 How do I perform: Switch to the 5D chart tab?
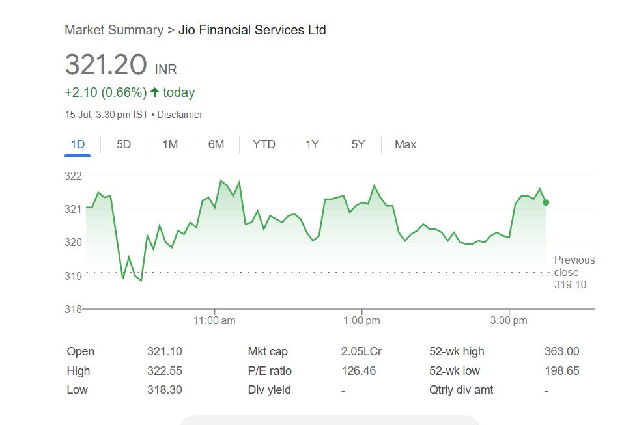point(124,144)
